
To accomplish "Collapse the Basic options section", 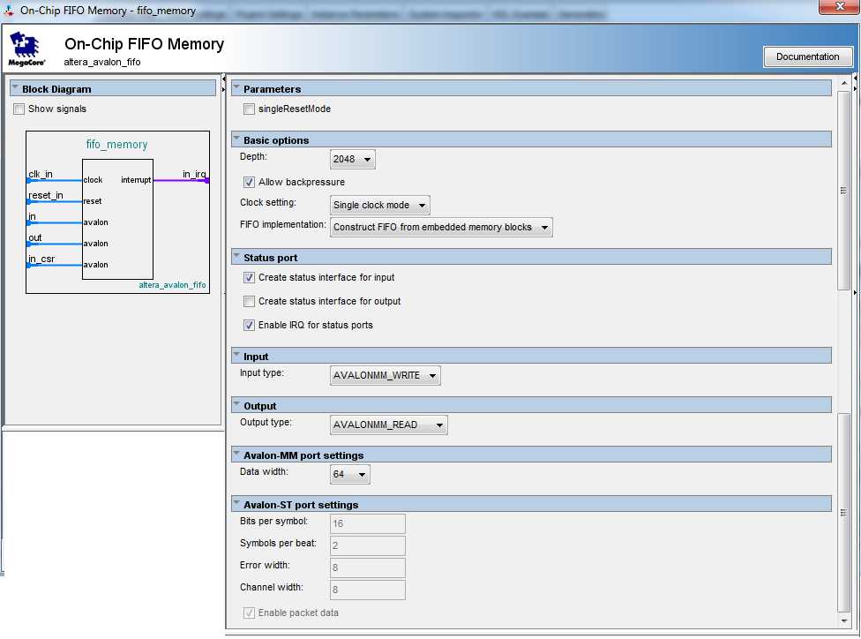I will 236,139.
